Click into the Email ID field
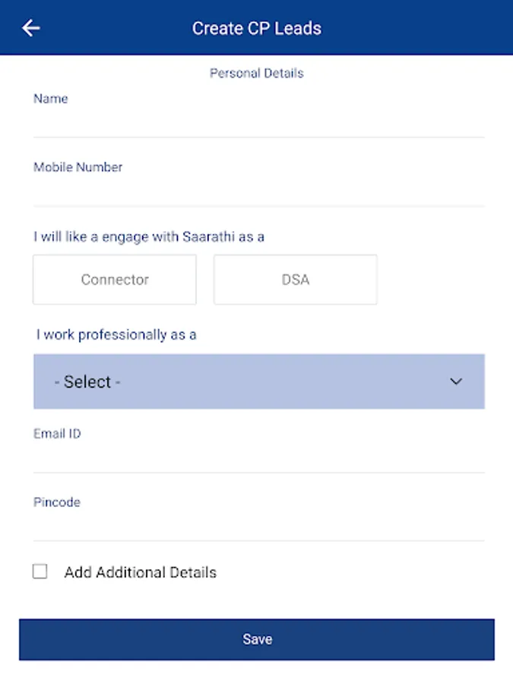513x684 pixels. point(258,457)
